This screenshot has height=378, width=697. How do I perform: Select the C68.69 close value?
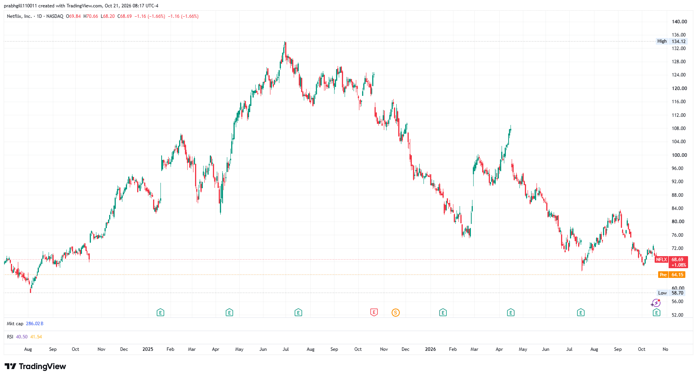click(x=125, y=16)
